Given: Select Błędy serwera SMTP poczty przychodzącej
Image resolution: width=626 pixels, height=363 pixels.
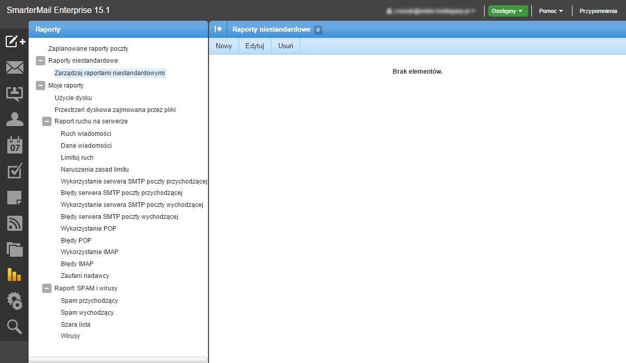Looking at the screenshot, I should click(122, 193).
